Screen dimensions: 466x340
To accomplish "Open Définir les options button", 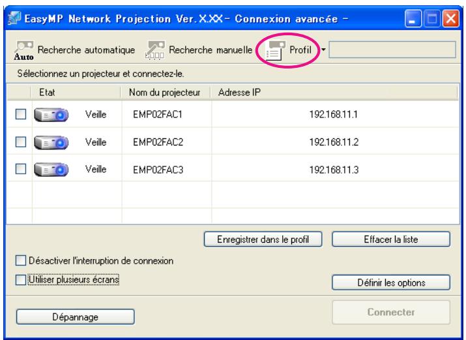I will (x=391, y=283).
